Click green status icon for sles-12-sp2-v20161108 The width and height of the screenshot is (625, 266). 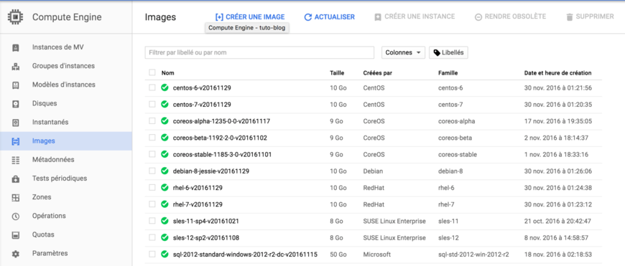point(165,237)
